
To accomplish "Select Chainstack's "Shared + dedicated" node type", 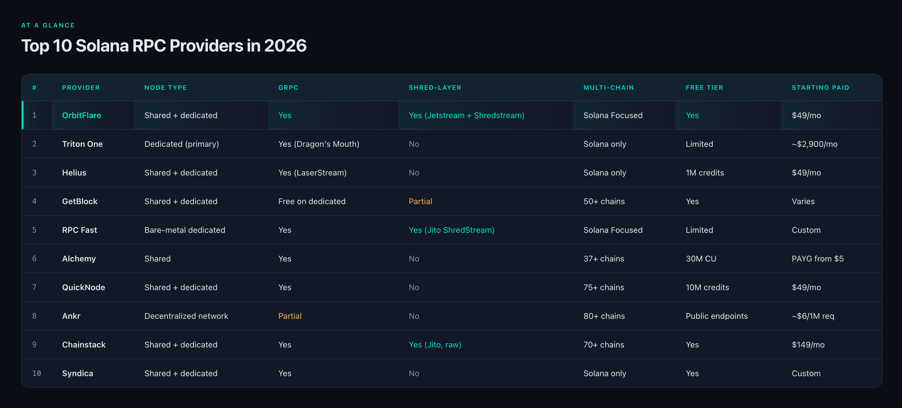I will click(x=181, y=345).
